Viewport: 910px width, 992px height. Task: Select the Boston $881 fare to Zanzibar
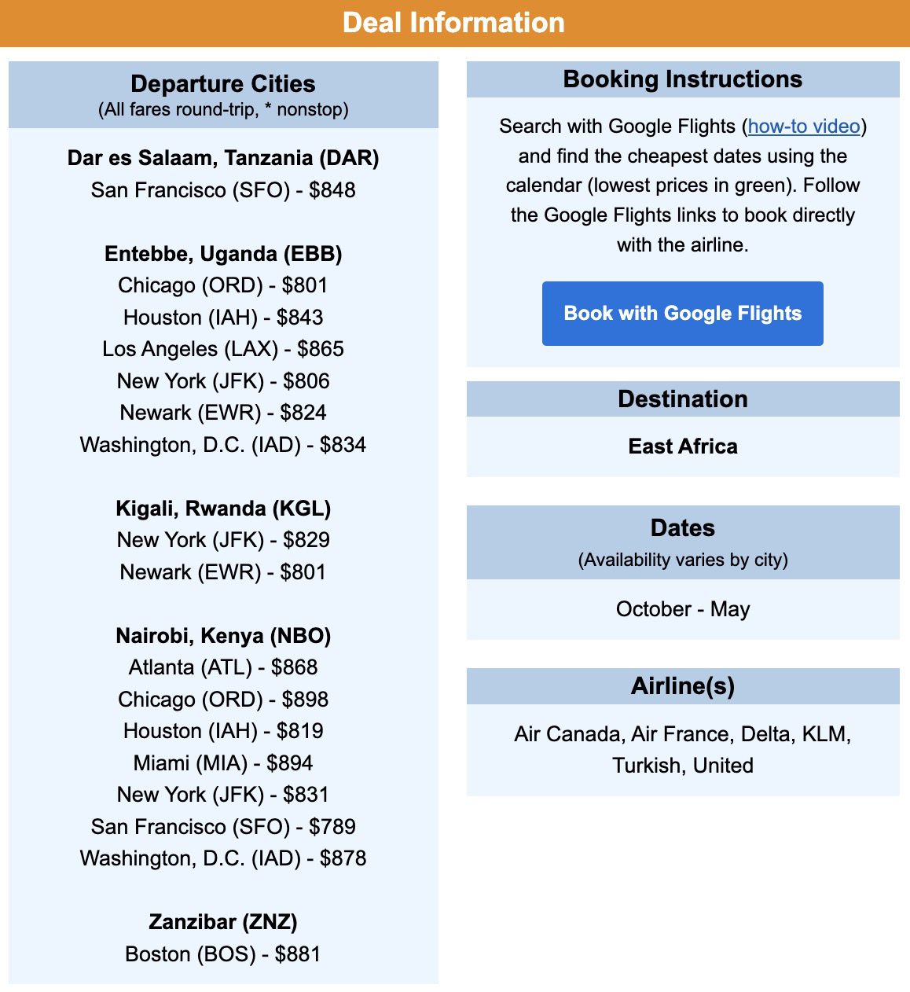223,953
